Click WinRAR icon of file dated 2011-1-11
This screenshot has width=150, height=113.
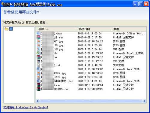pyautogui.click(x=38, y=57)
